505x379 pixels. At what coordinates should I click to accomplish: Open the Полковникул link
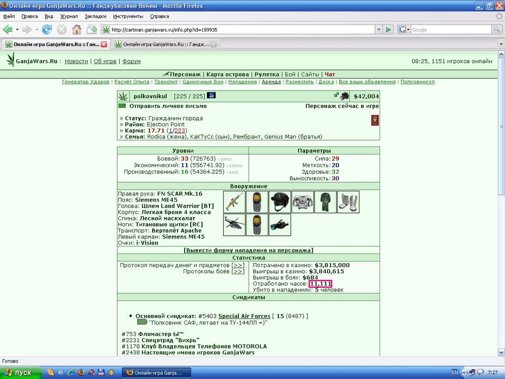click(x=418, y=82)
